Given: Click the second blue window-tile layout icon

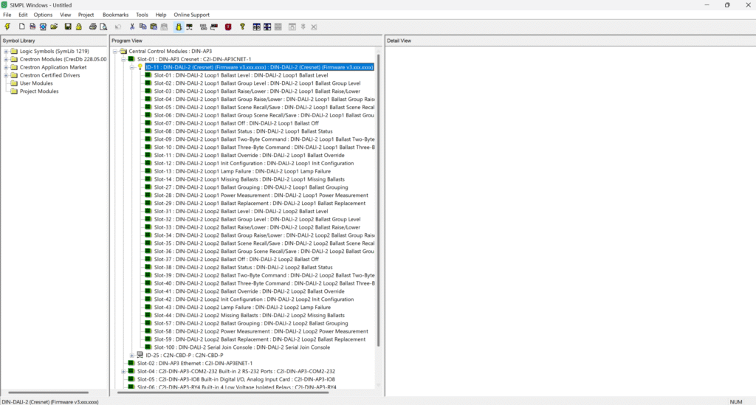Looking at the screenshot, I should point(267,27).
